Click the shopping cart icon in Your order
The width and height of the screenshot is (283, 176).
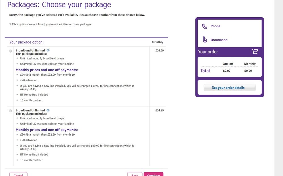(x=255, y=51)
